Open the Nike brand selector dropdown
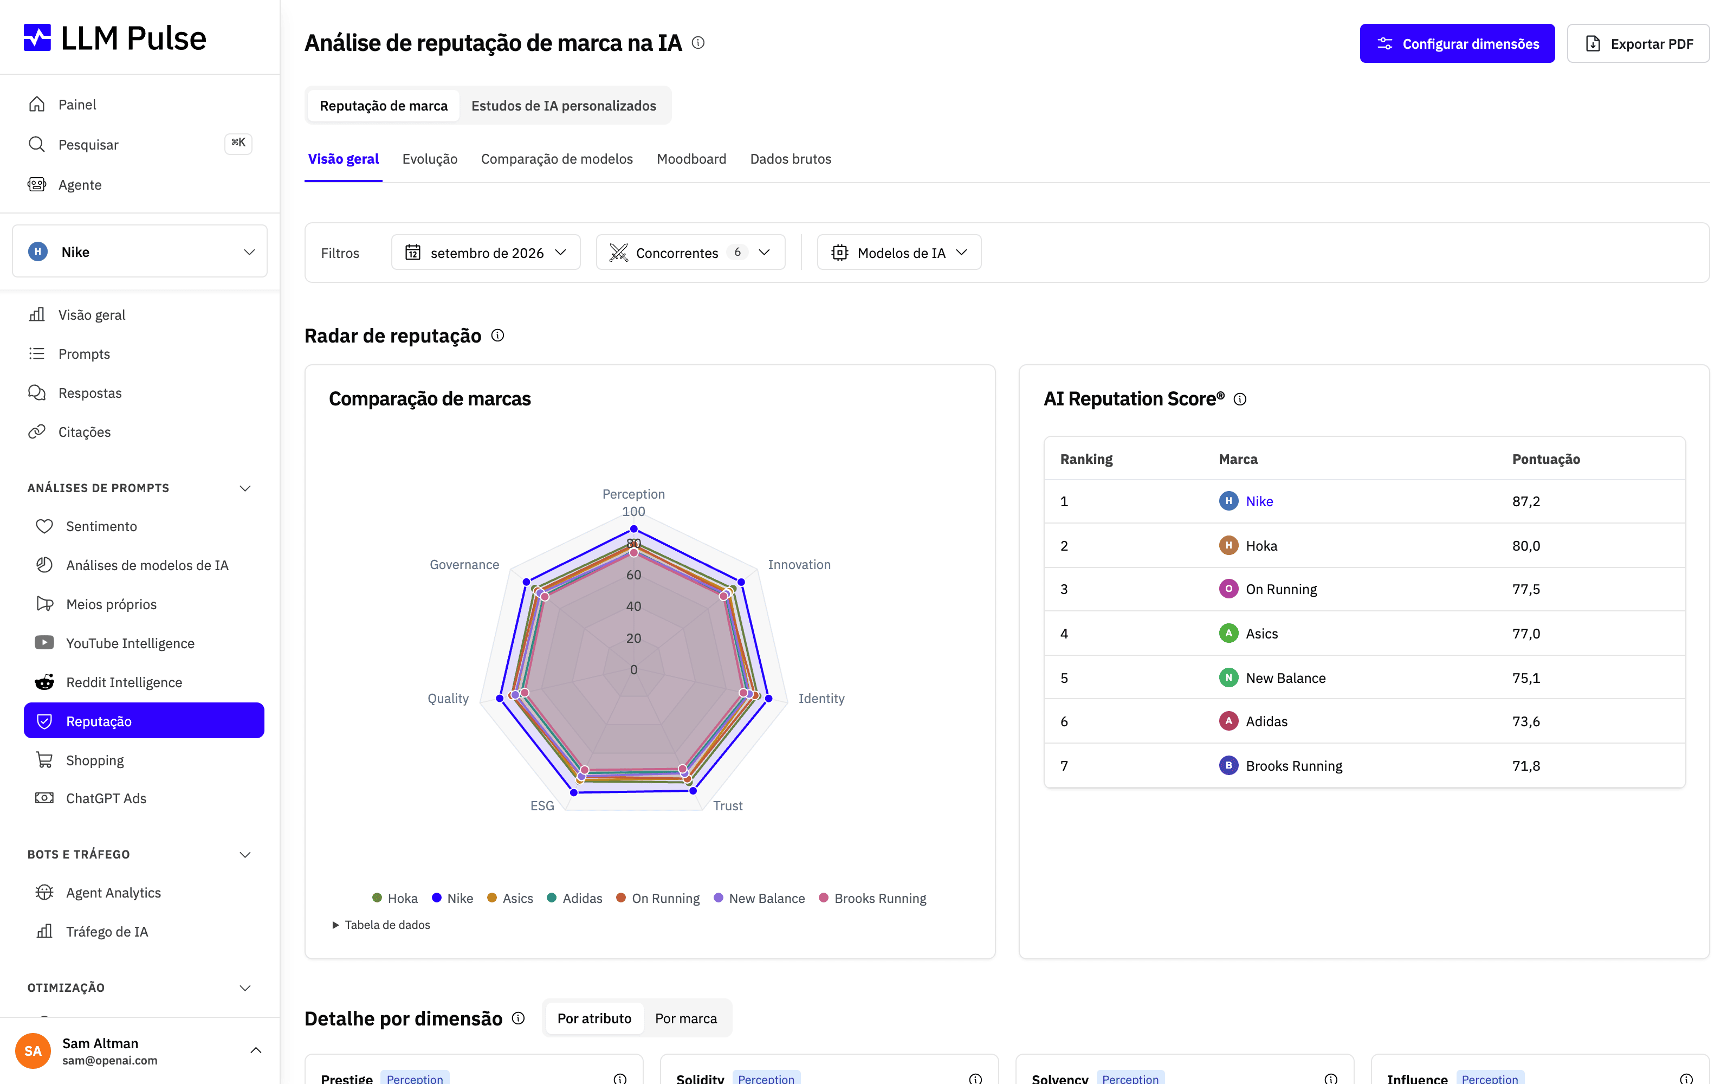This screenshot has width=1734, height=1084. pyautogui.click(x=140, y=251)
